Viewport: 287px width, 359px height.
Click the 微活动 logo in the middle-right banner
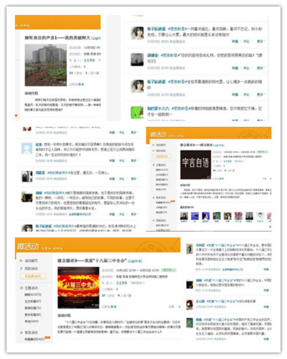click(159, 135)
